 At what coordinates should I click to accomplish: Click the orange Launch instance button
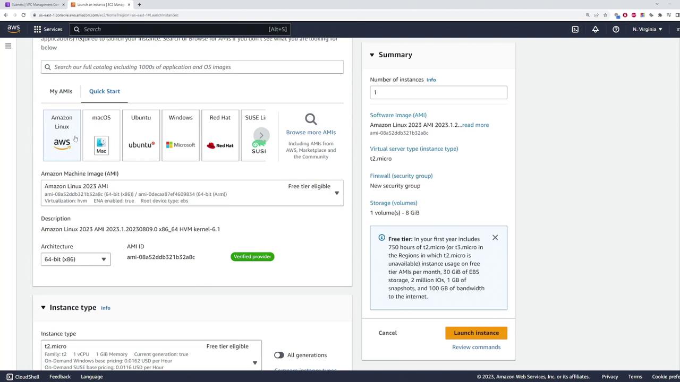click(476, 333)
